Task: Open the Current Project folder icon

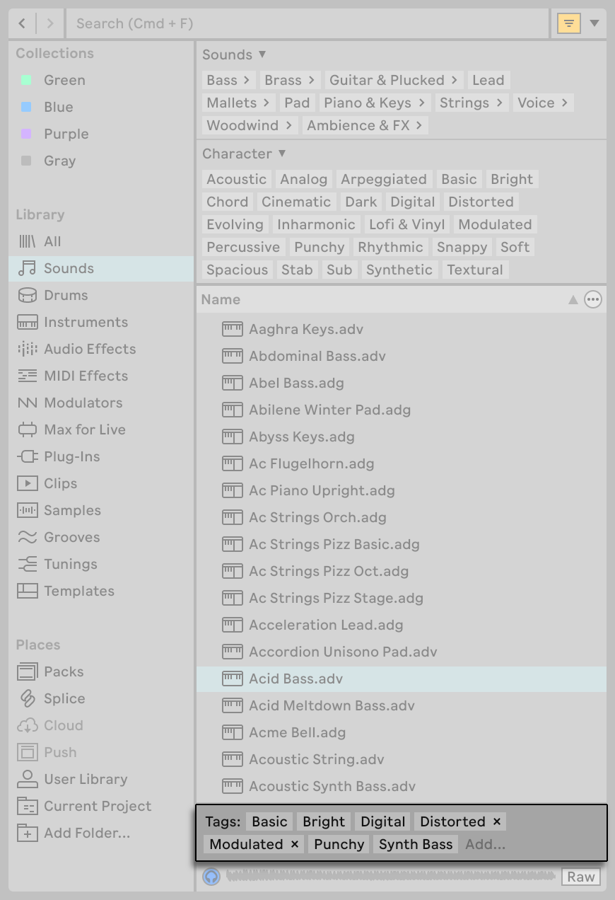Action: (27, 806)
